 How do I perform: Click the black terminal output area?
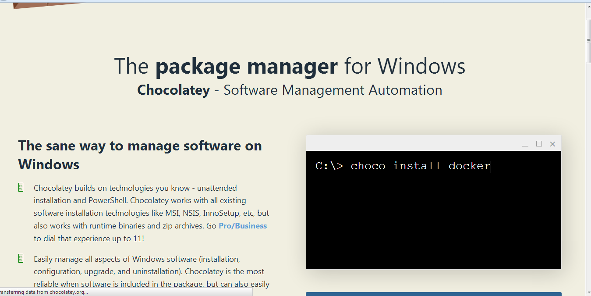pyautogui.click(x=433, y=210)
